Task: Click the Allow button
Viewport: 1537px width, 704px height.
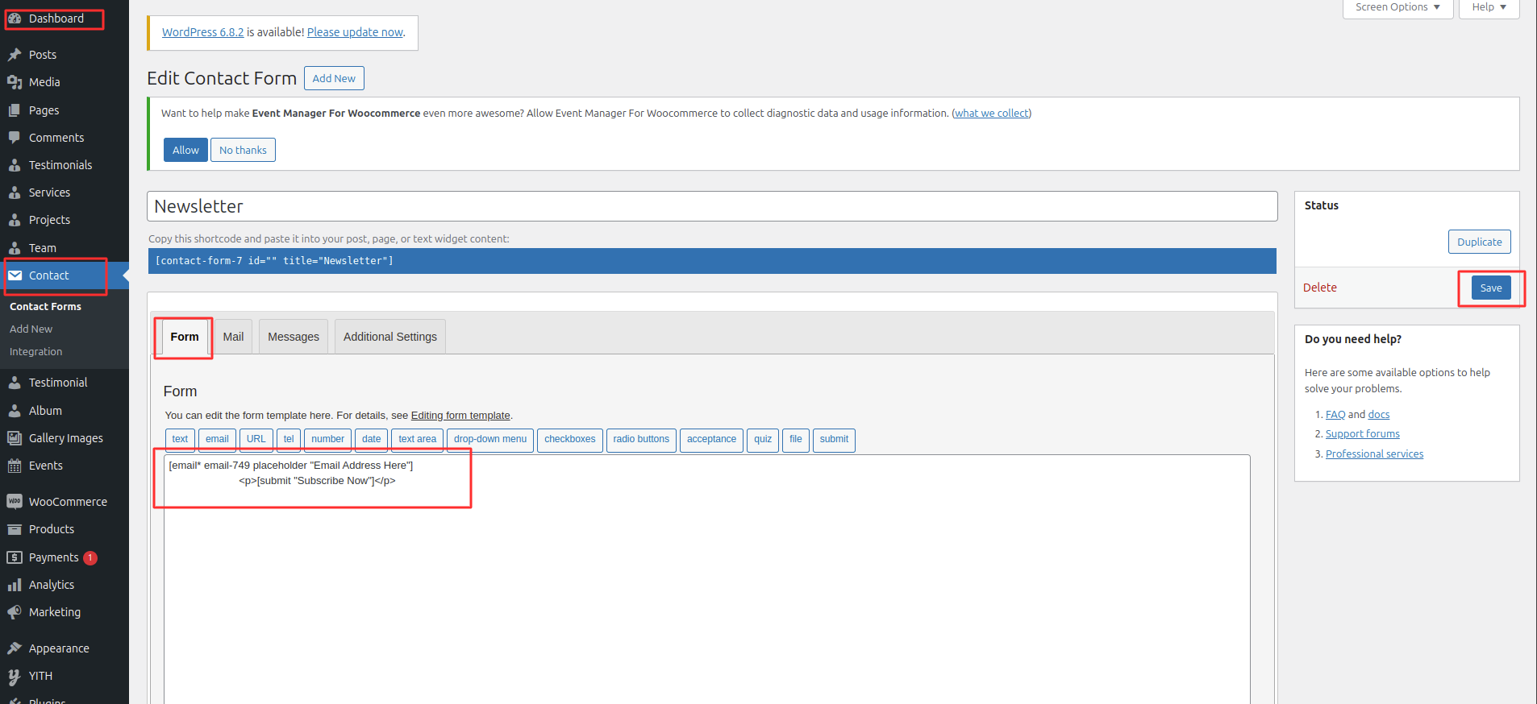Action: (x=185, y=150)
